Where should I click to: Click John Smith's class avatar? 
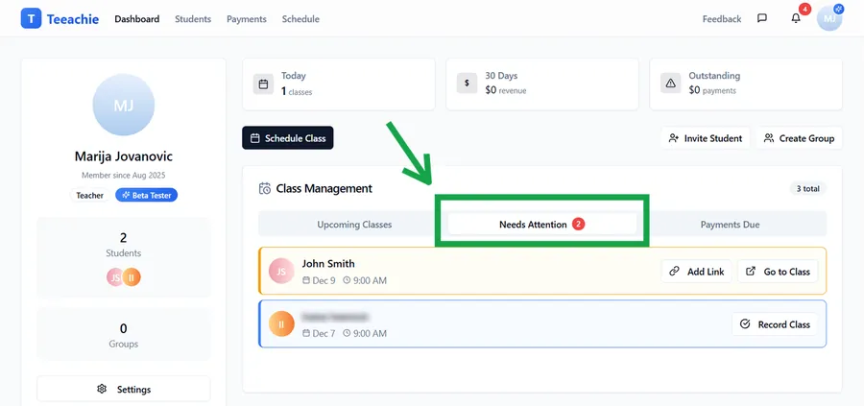coord(281,272)
